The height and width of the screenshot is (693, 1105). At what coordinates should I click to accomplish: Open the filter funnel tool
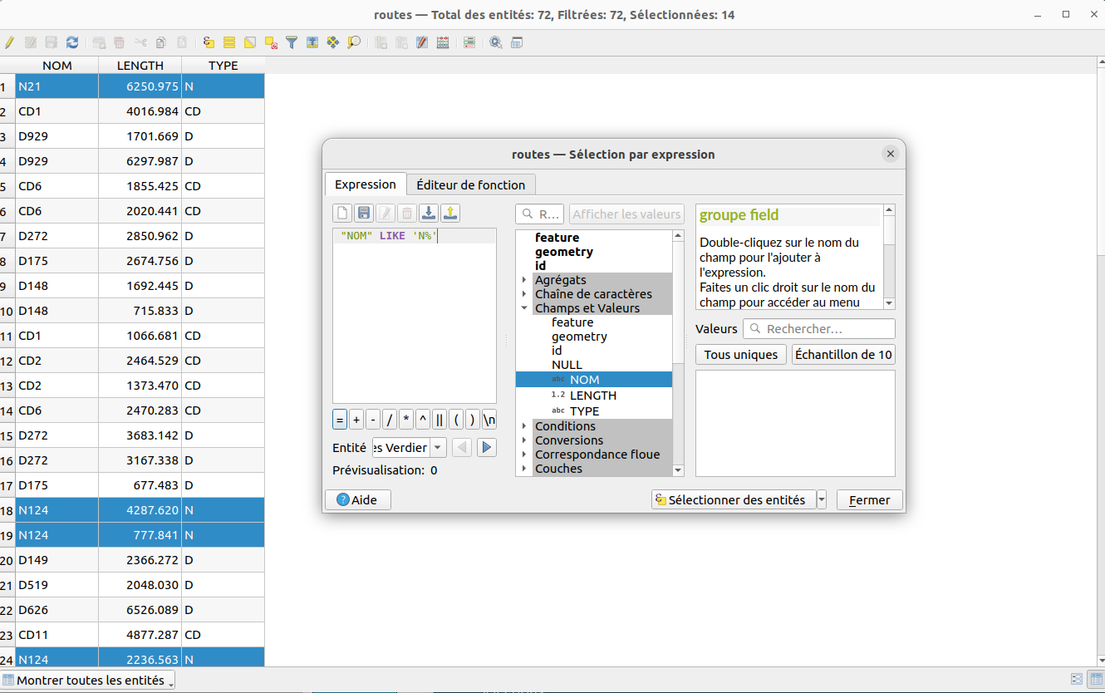point(292,42)
